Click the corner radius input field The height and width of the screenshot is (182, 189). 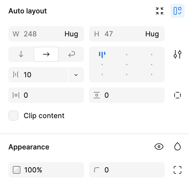127,170
